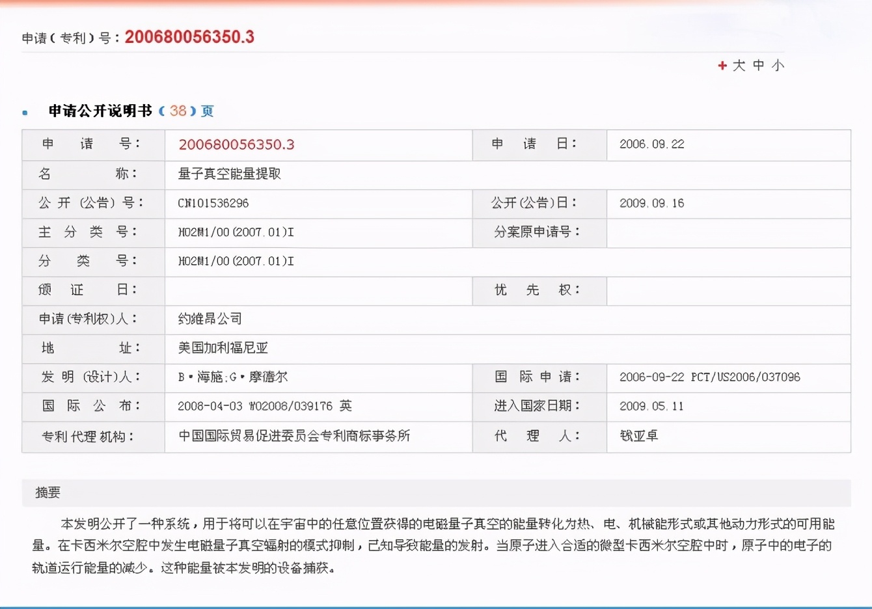Click the red plus icon beside font sizes
This screenshot has height=609, width=872.
click(722, 66)
